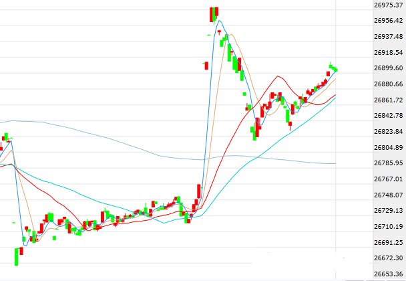Click the red moving average line's hump

[277, 78]
